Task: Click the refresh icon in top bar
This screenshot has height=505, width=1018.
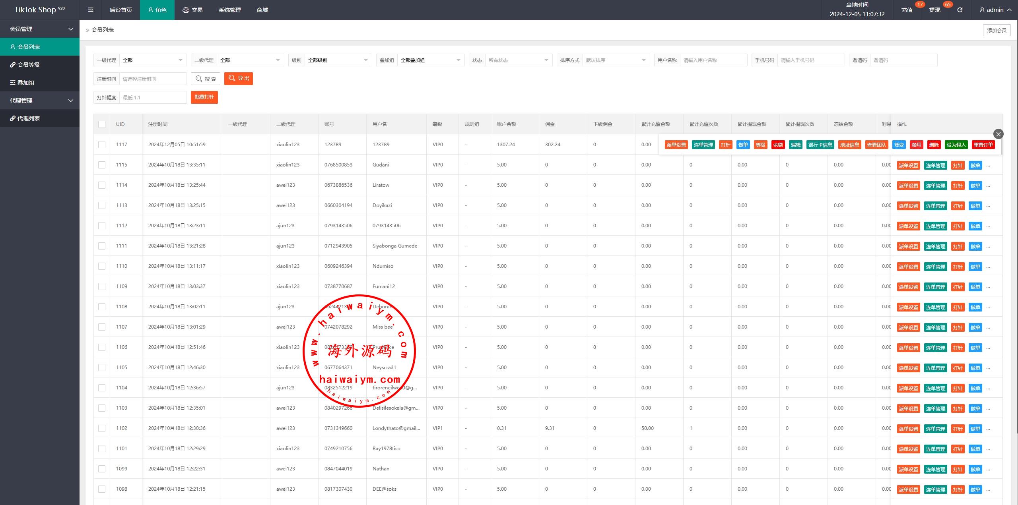Action: [x=960, y=10]
